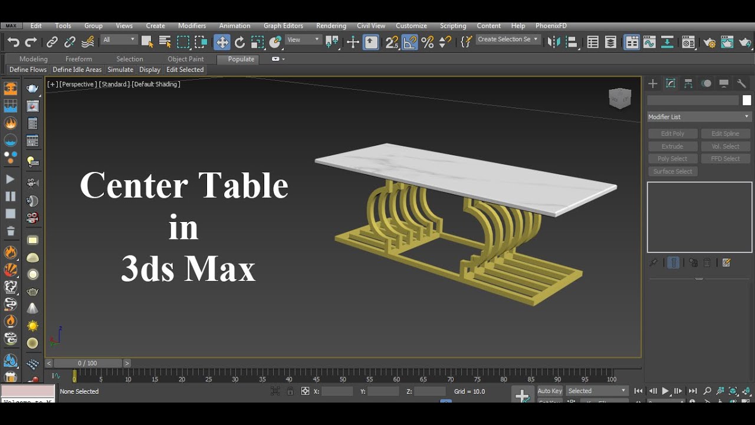Switch to the Utilities wrench panel

pos(742,84)
